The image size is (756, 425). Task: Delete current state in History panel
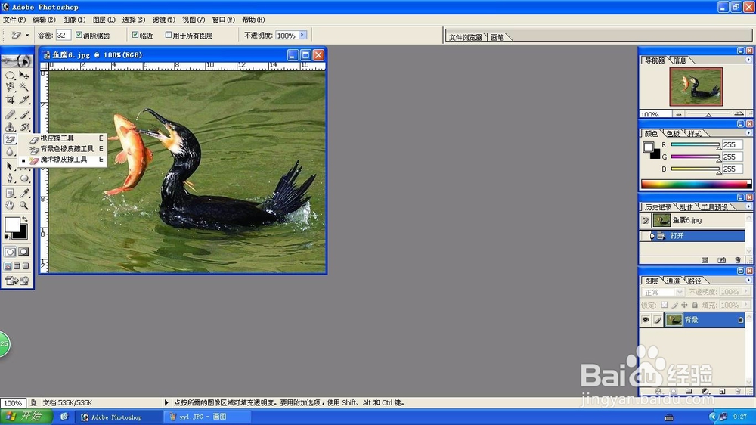point(738,260)
